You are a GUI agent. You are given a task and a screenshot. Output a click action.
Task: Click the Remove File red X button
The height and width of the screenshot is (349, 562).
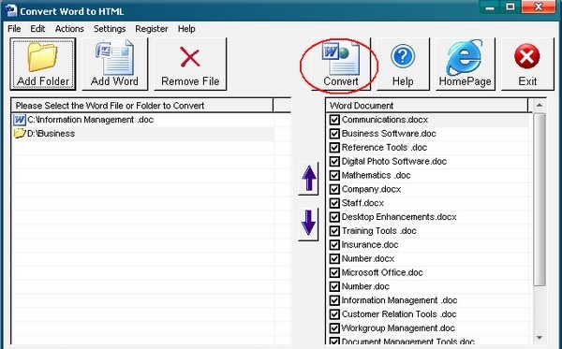pyautogui.click(x=190, y=64)
